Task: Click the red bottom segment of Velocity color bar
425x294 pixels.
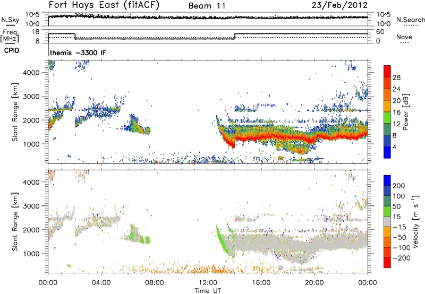Action: [387, 263]
